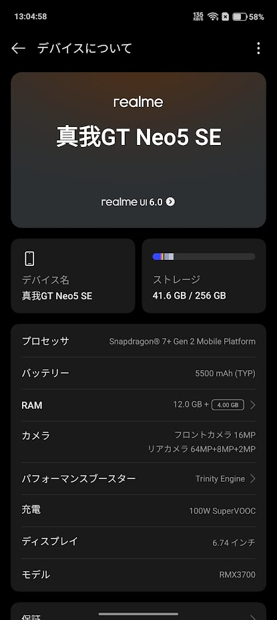Open the デバイス名 card
Image resolution: width=277 pixels, height=620 pixels.
tap(73, 276)
